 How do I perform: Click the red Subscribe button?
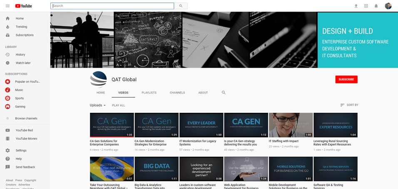[x=346, y=79]
